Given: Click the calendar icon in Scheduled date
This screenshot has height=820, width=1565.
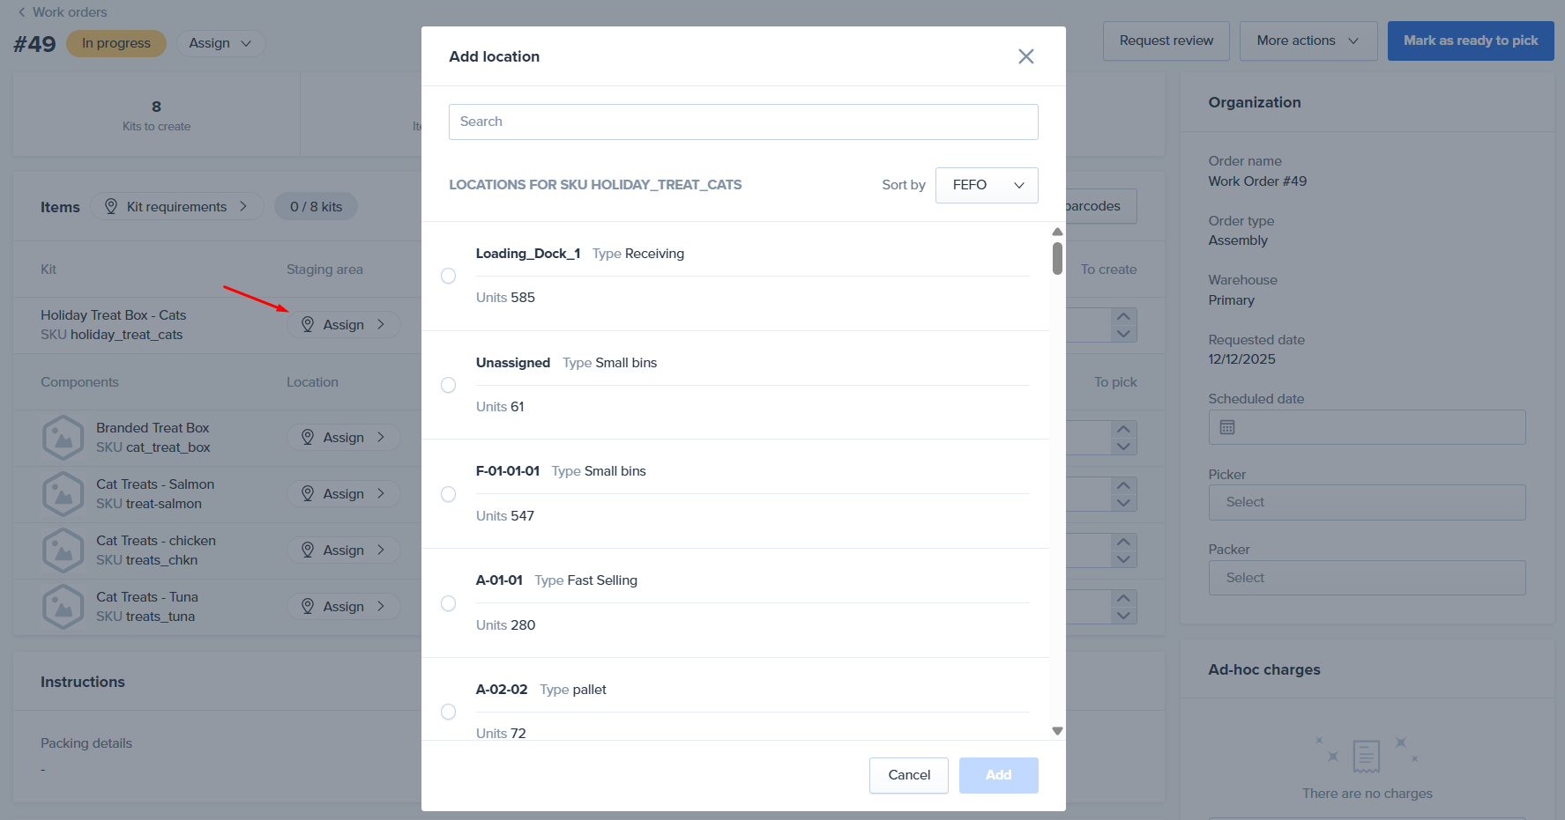Looking at the screenshot, I should [1226, 427].
